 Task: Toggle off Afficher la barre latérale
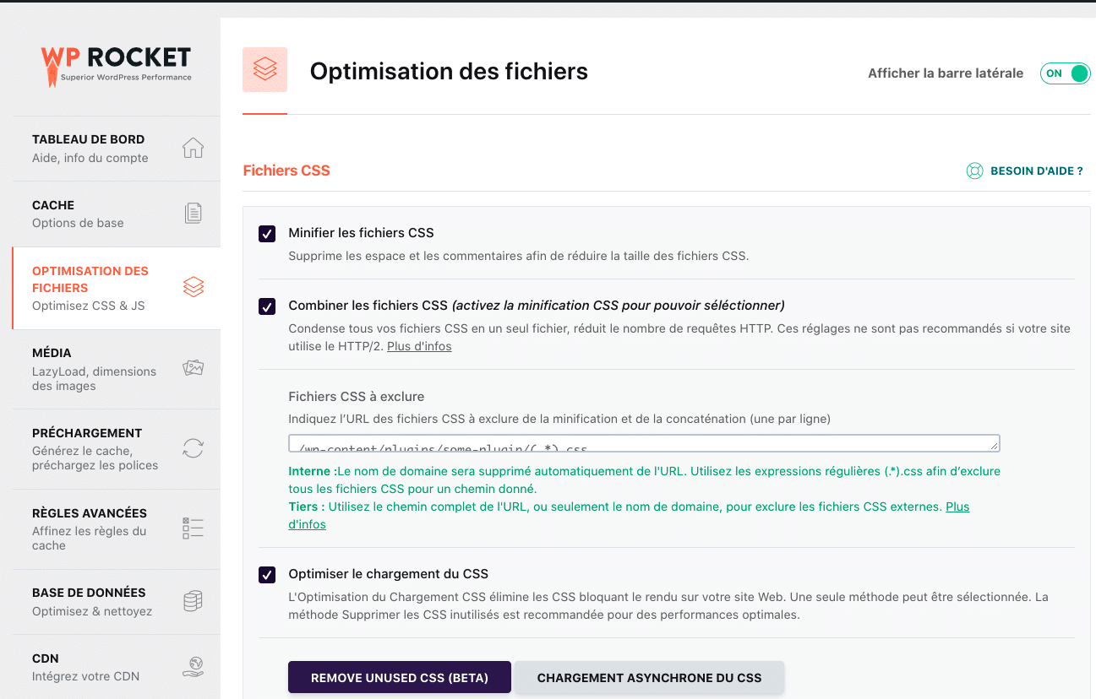pyautogui.click(x=1065, y=73)
